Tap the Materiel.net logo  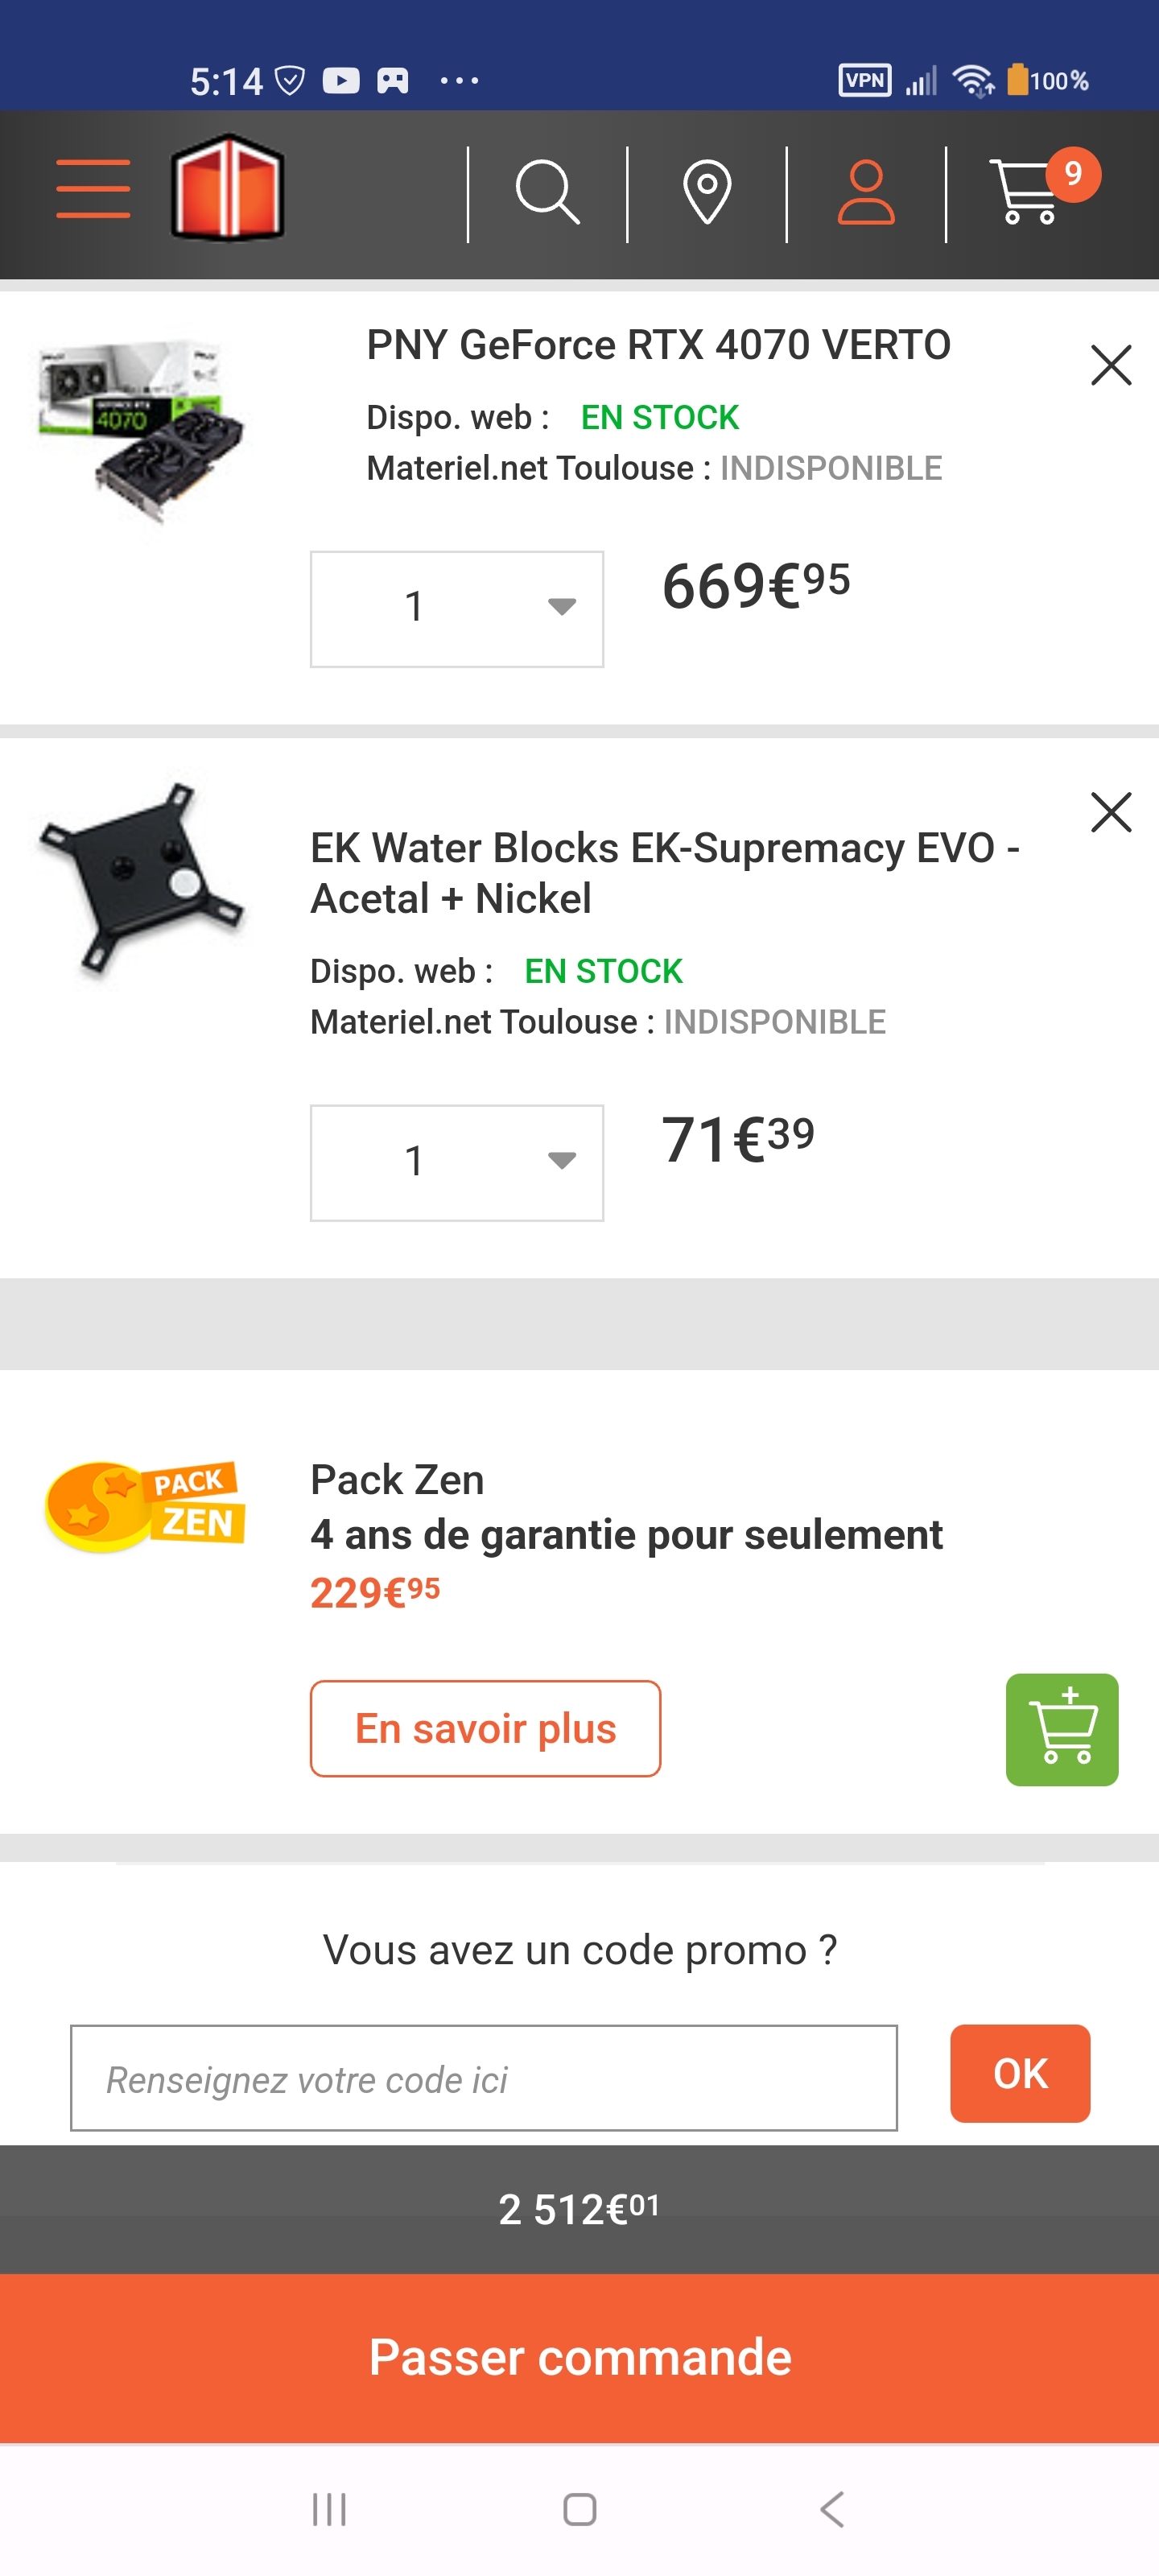point(228,188)
